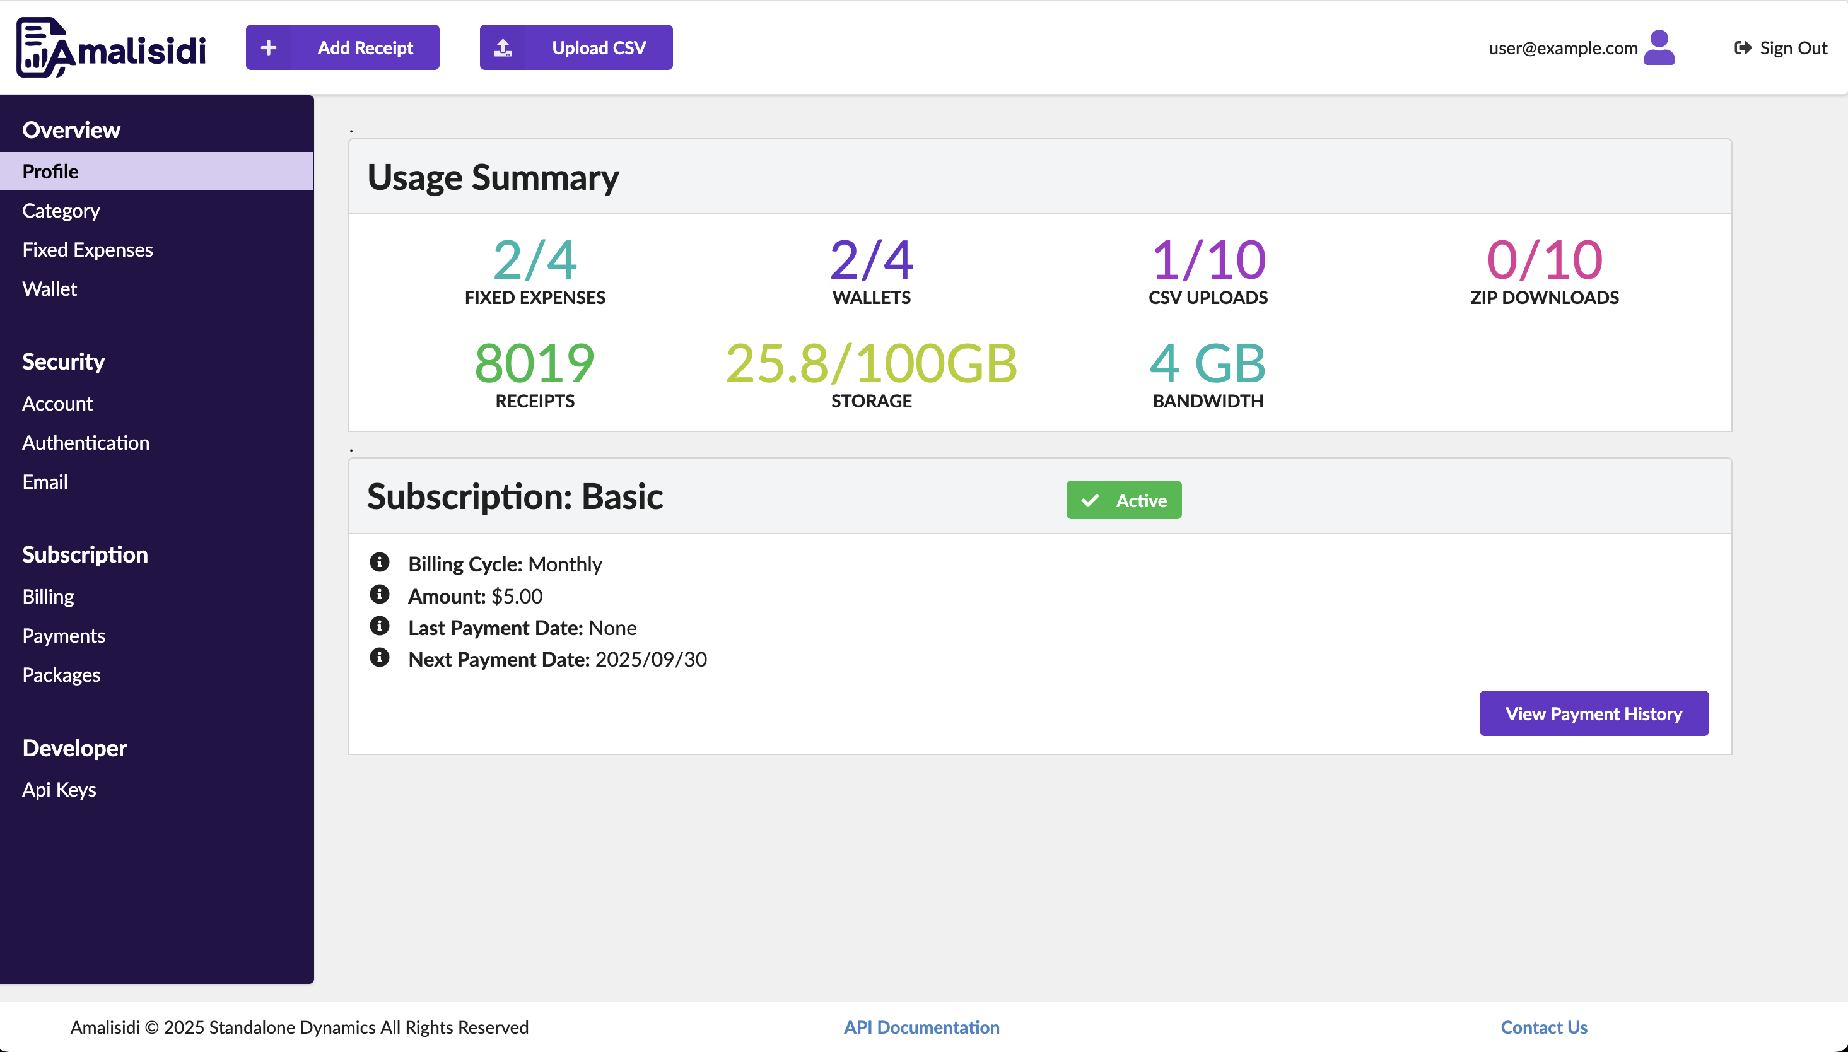Click the user avatar icon
The image size is (1848, 1052).
(x=1659, y=48)
